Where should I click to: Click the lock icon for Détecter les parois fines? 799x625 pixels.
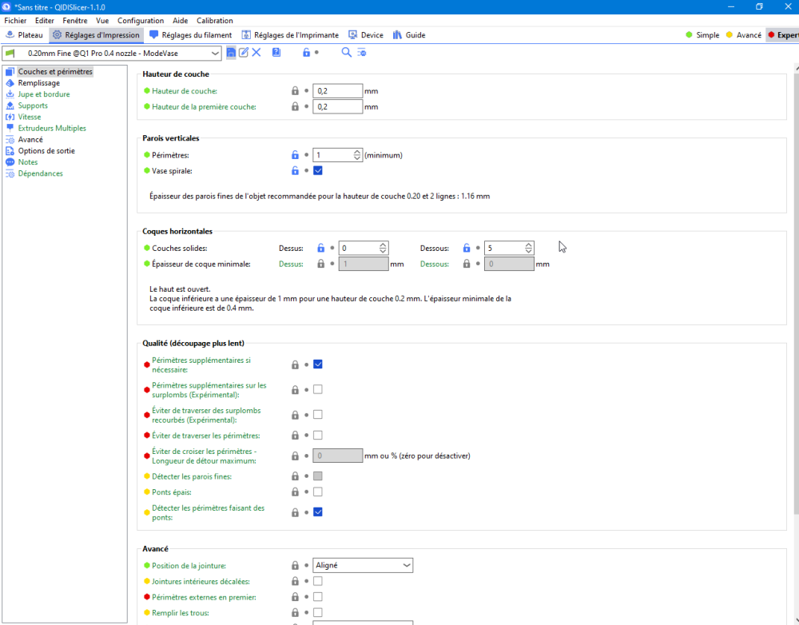click(295, 476)
